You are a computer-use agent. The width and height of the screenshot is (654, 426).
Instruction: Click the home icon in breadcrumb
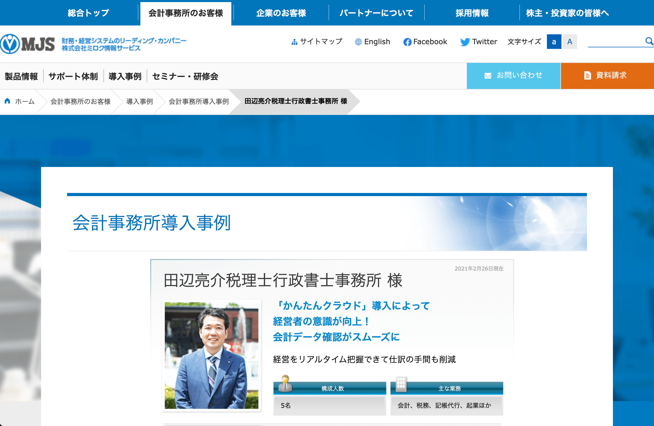pyautogui.click(x=8, y=101)
